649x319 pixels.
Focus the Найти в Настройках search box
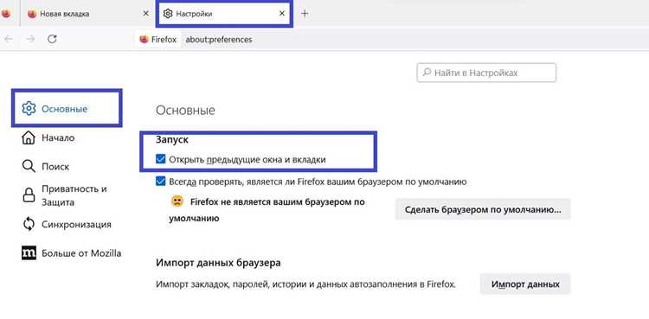(486, 73)
